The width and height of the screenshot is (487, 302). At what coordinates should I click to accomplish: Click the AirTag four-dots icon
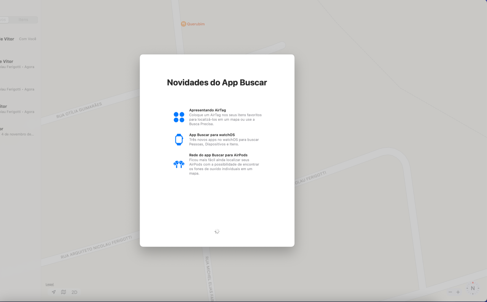coord(179,117)
